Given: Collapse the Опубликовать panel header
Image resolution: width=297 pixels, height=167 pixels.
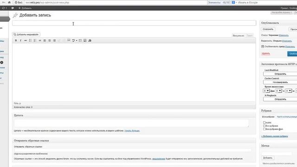Looking at the screenshot, I should coord(278,23).
